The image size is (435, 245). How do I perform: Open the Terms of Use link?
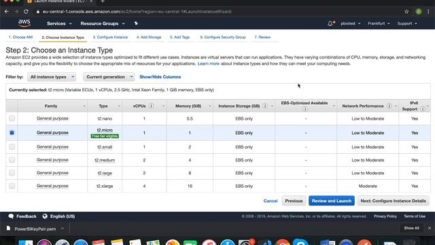tap(415, 216)
